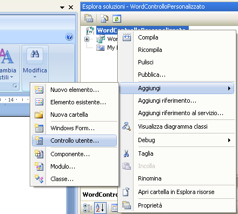The height and width of the screenshot is (214, 238).
Task: Click the 14 mark on the Word ruler
Action: pos(11,99)
